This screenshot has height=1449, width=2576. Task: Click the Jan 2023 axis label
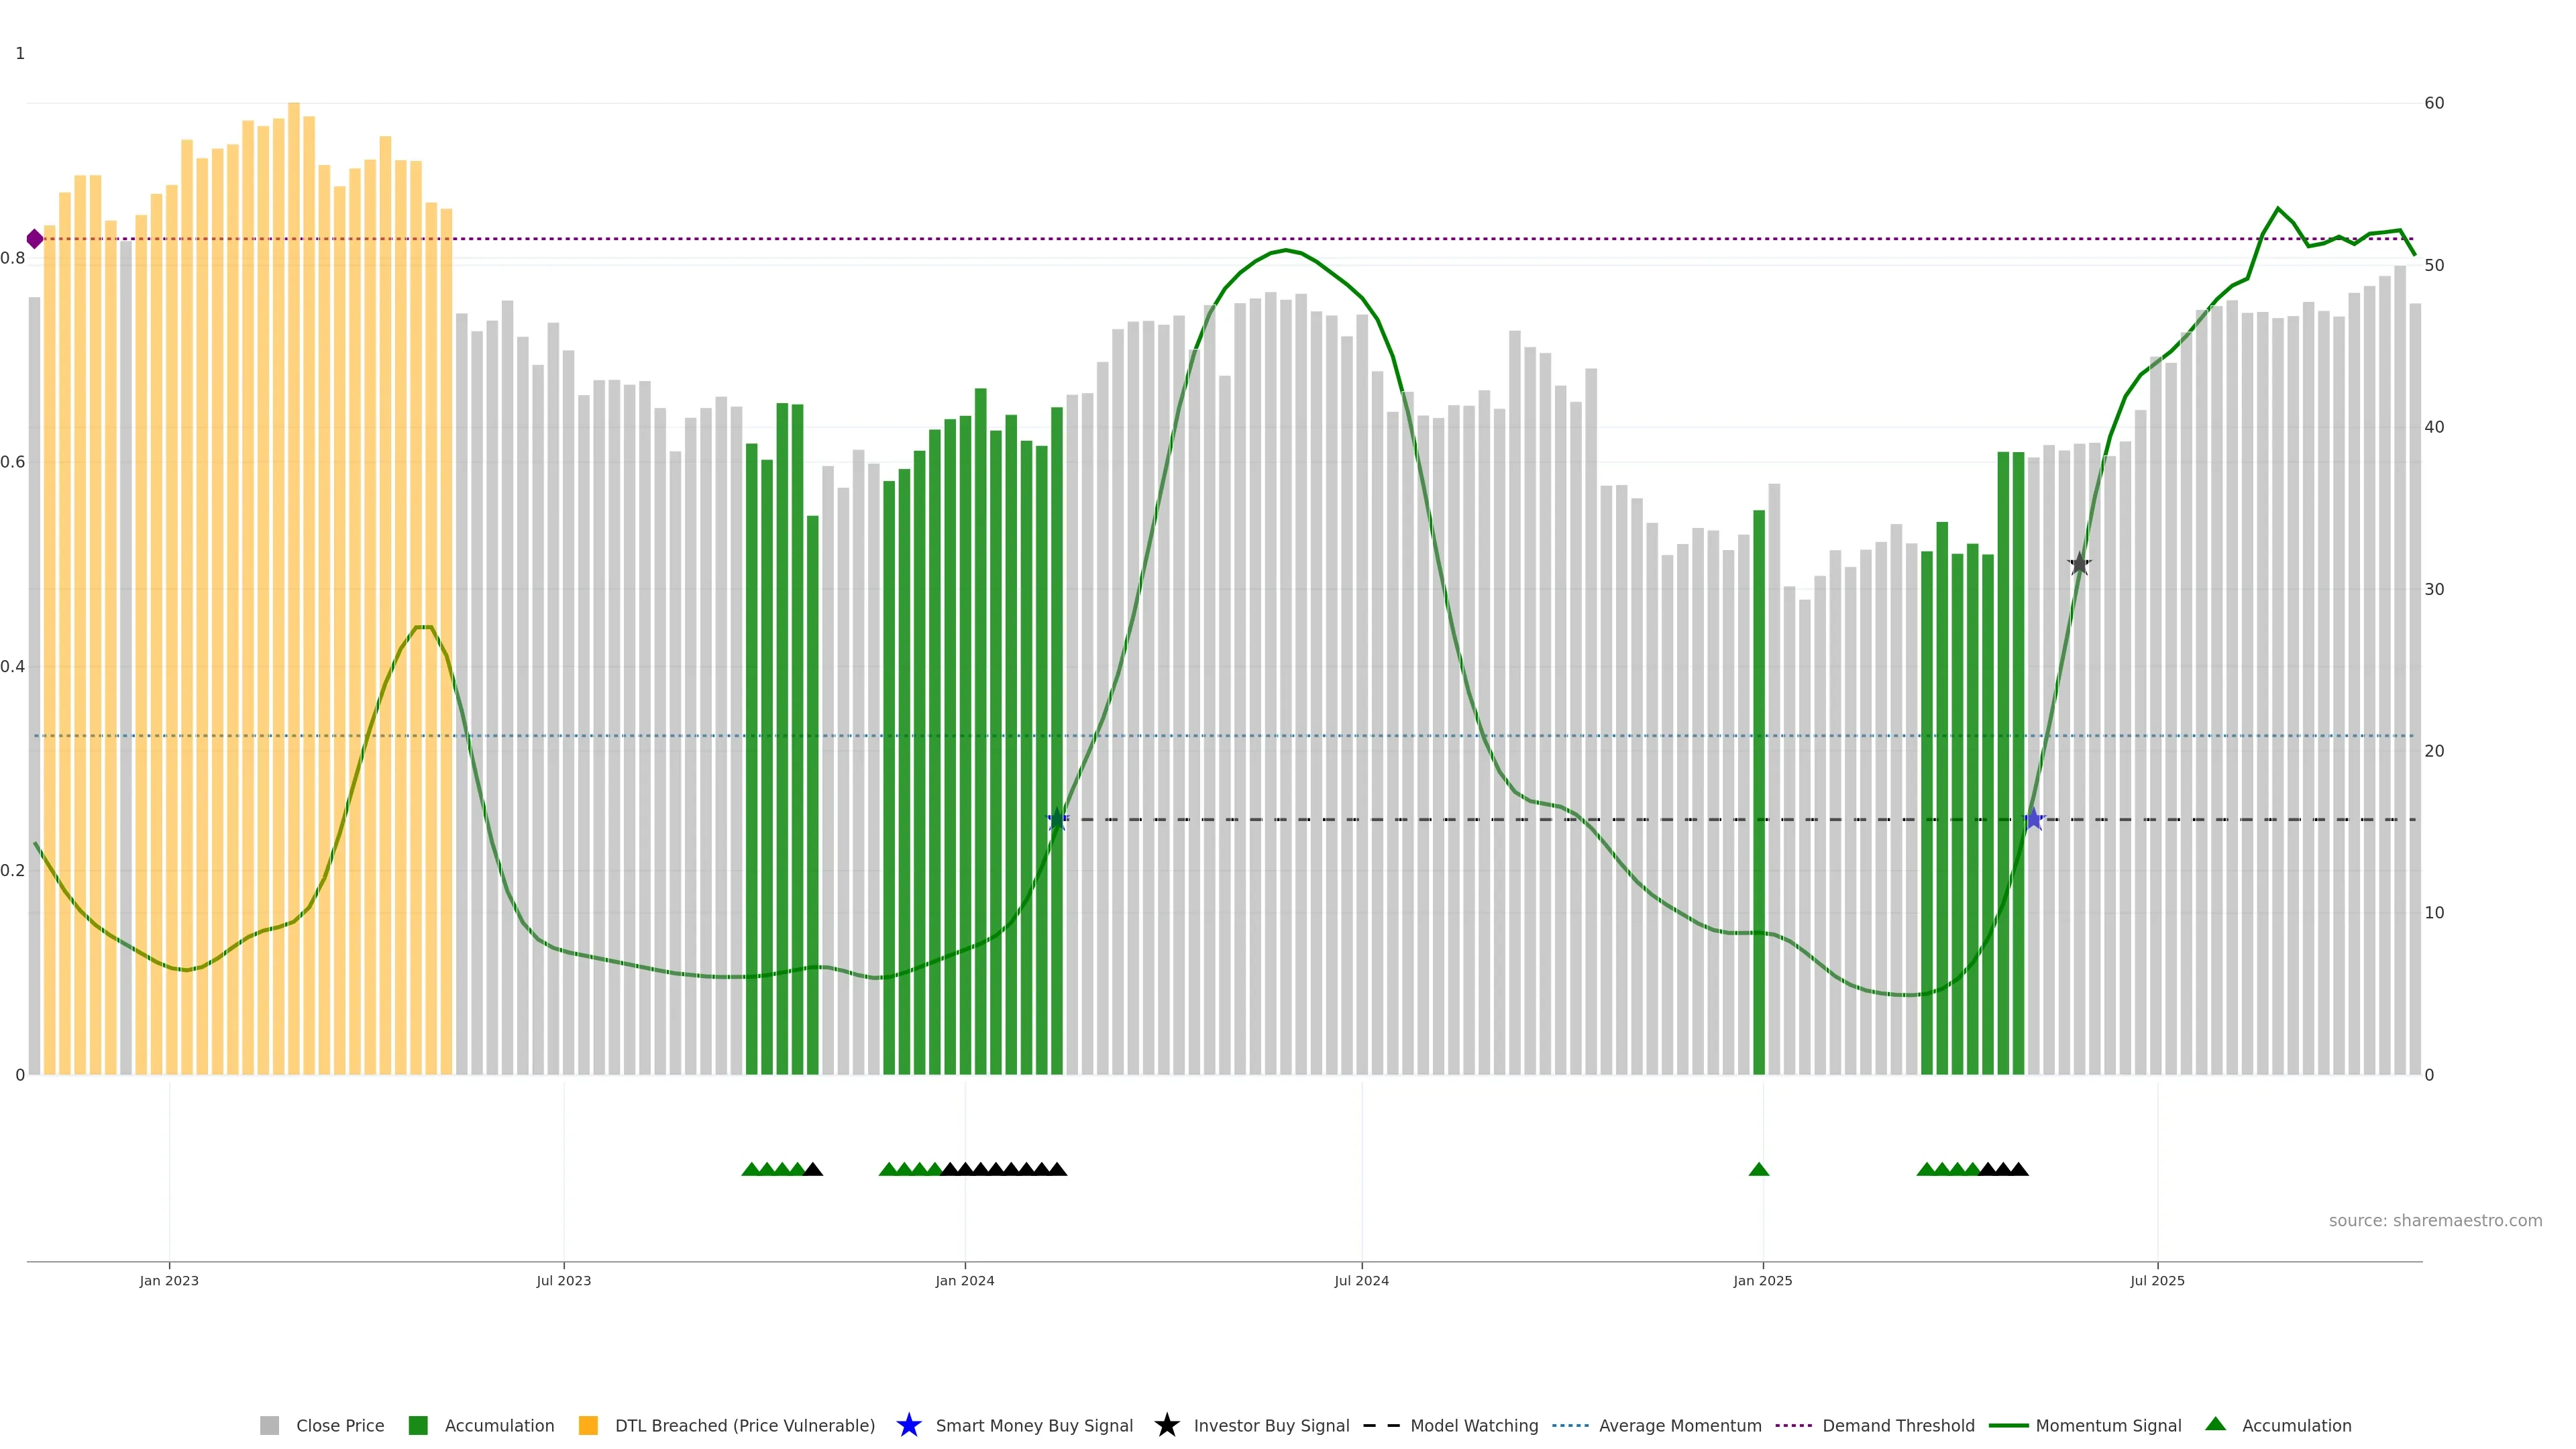(169, 1281)
